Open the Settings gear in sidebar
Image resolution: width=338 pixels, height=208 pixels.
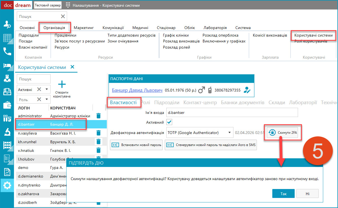[x=7, y=185]
